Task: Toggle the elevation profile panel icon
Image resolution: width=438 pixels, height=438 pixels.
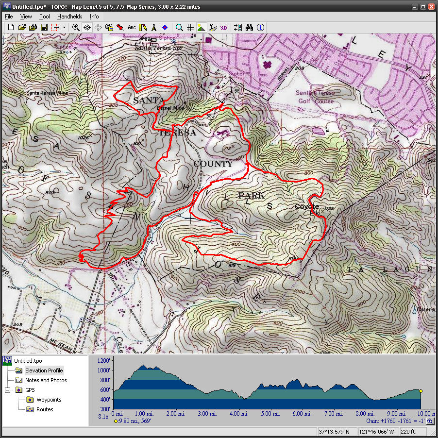Action: click(x=202, y=27)
